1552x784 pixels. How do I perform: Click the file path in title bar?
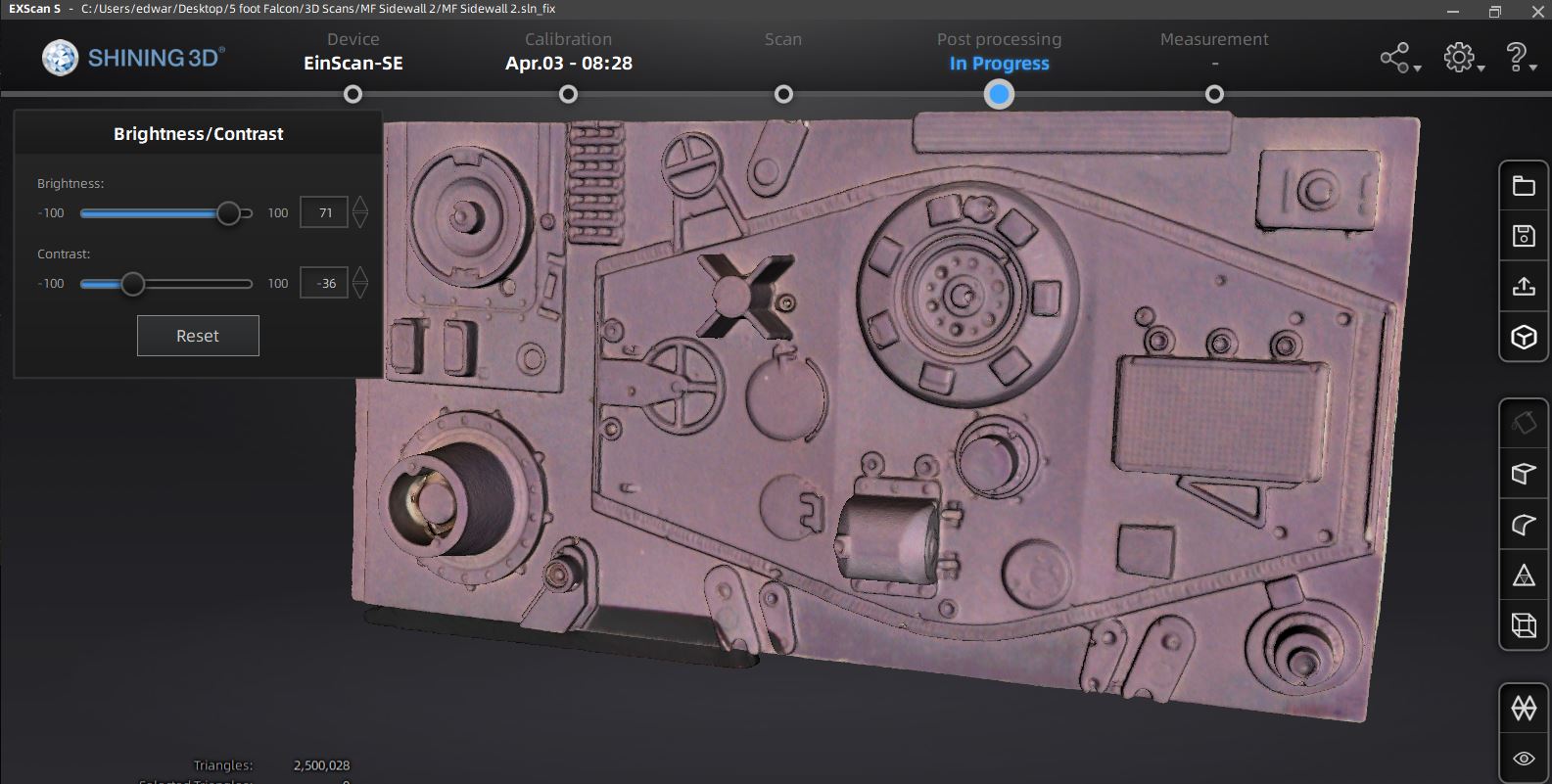318,9
